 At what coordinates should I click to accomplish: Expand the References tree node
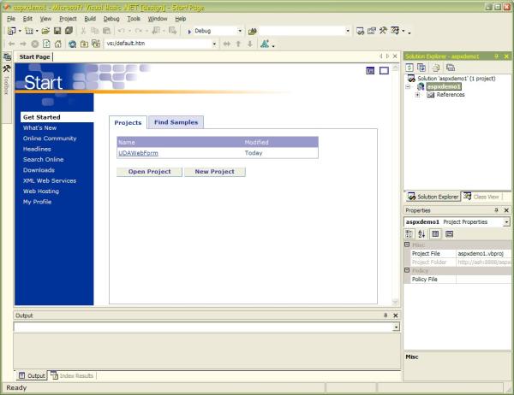tap(418, 95)
